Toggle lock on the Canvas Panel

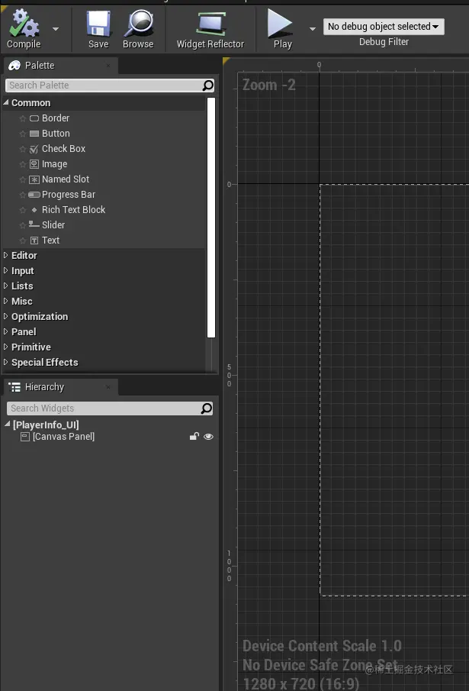194,436
